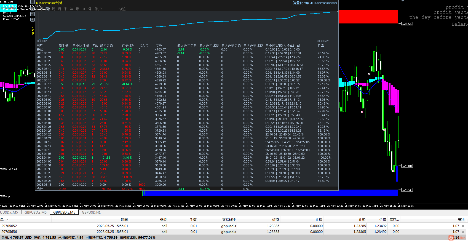Click the 25 May 10:05 time axis label
The width and height of the screenshot is (468, 242).
point(247,206)
